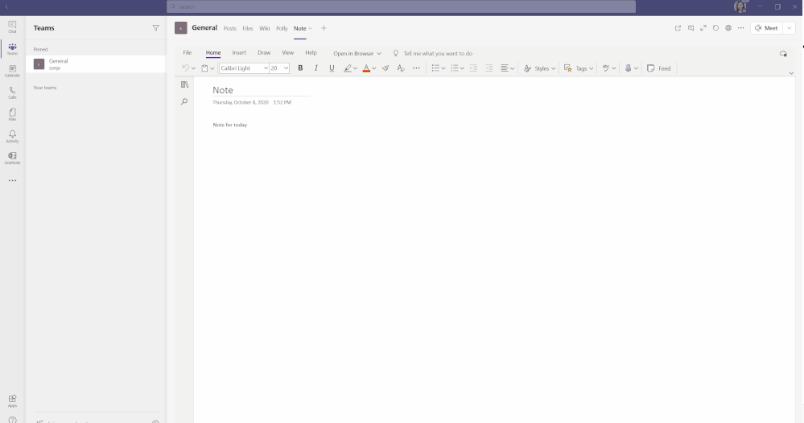Click the Feed button in the ribbon
The width and height of the screenshot is (804, 423).
[659, 68]
